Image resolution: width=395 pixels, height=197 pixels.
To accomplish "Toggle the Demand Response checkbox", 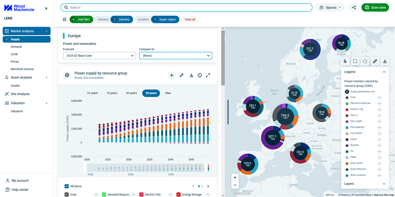I will coord(104,195).
